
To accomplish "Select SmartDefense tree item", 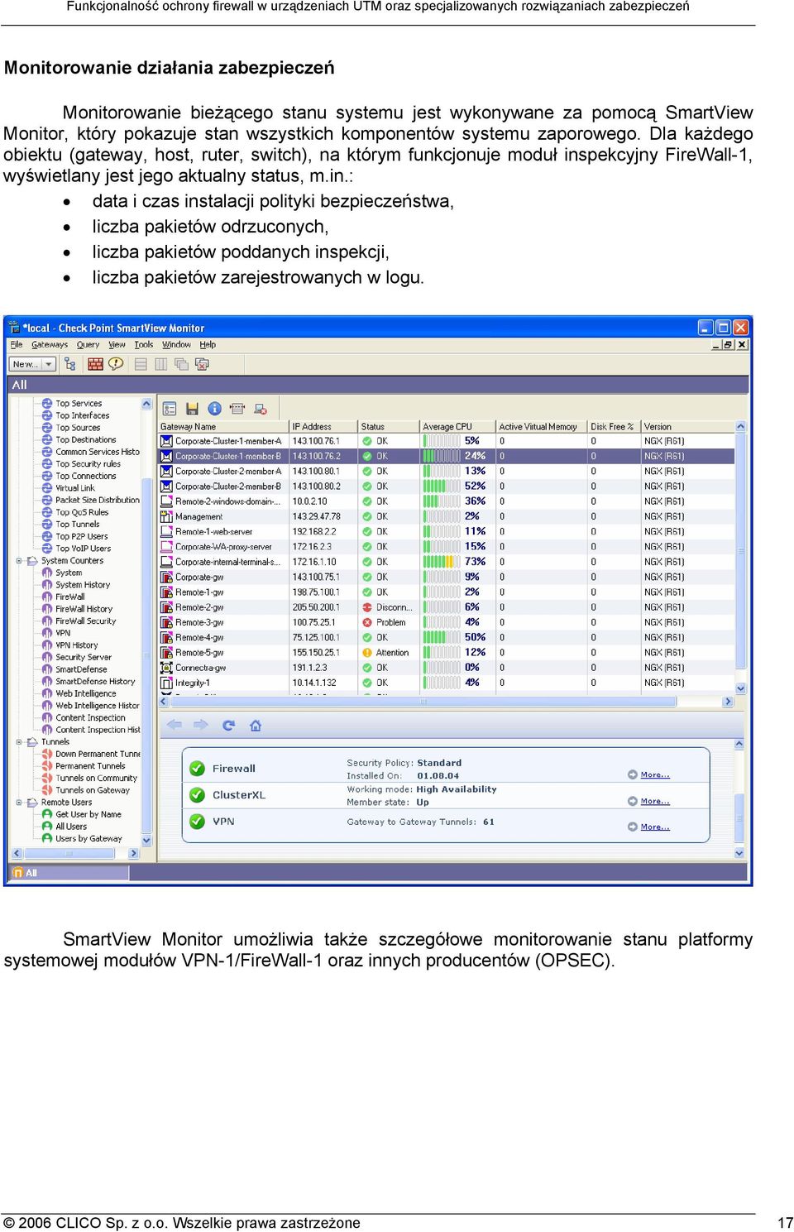I will (81, 669).
